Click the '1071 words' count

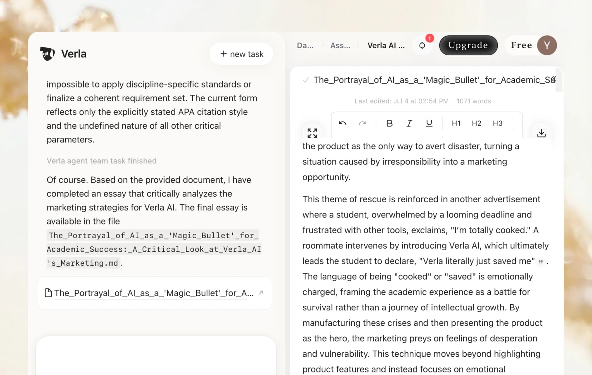474,101
